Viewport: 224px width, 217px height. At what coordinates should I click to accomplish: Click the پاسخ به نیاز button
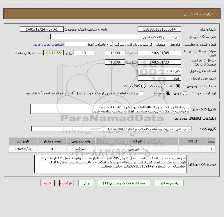[x=169, y=183]
